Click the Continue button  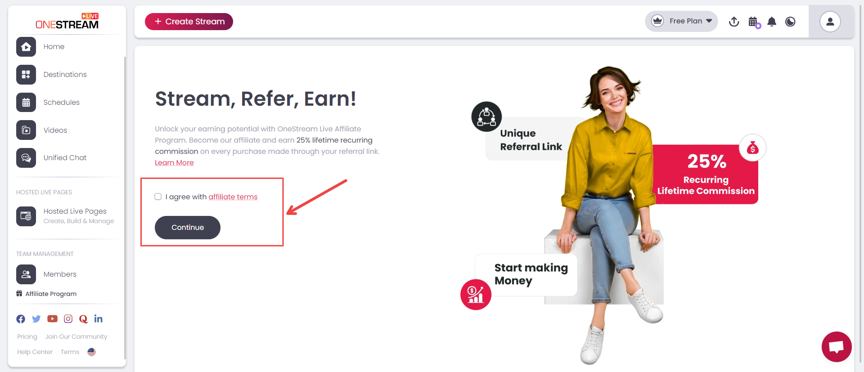(188, 228)
